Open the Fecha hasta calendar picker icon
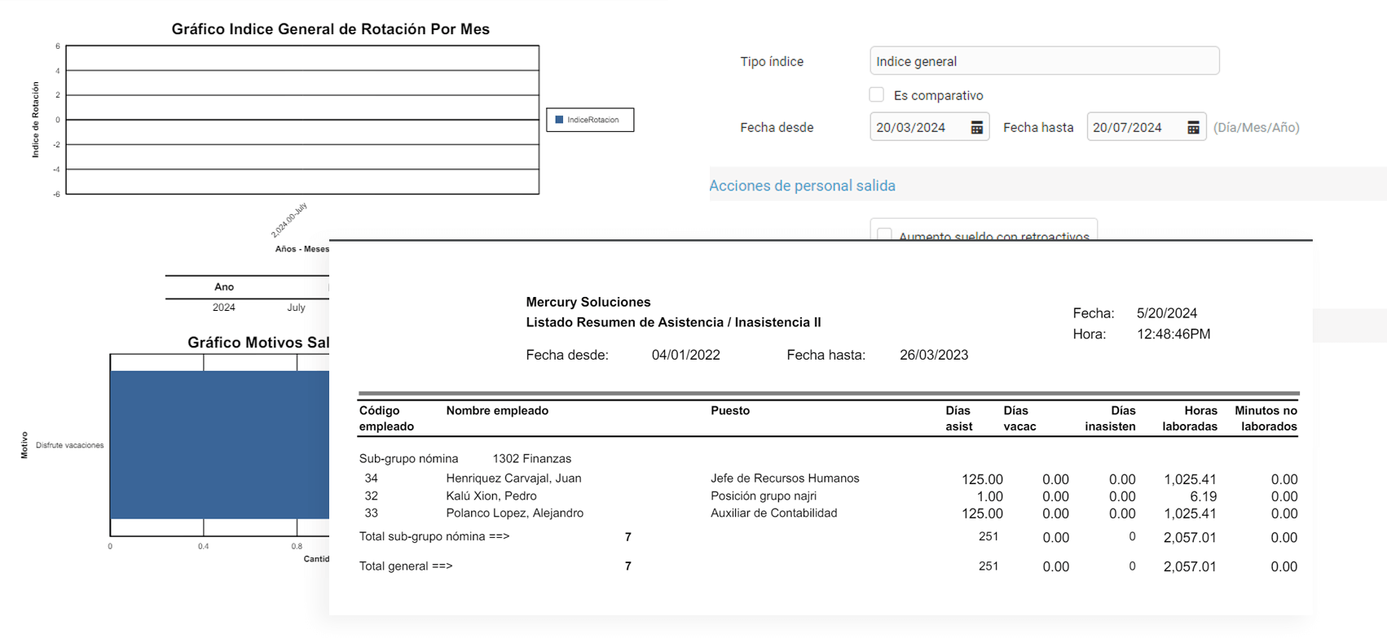Screen dimensions: 1387x638 pos(1193,128)
